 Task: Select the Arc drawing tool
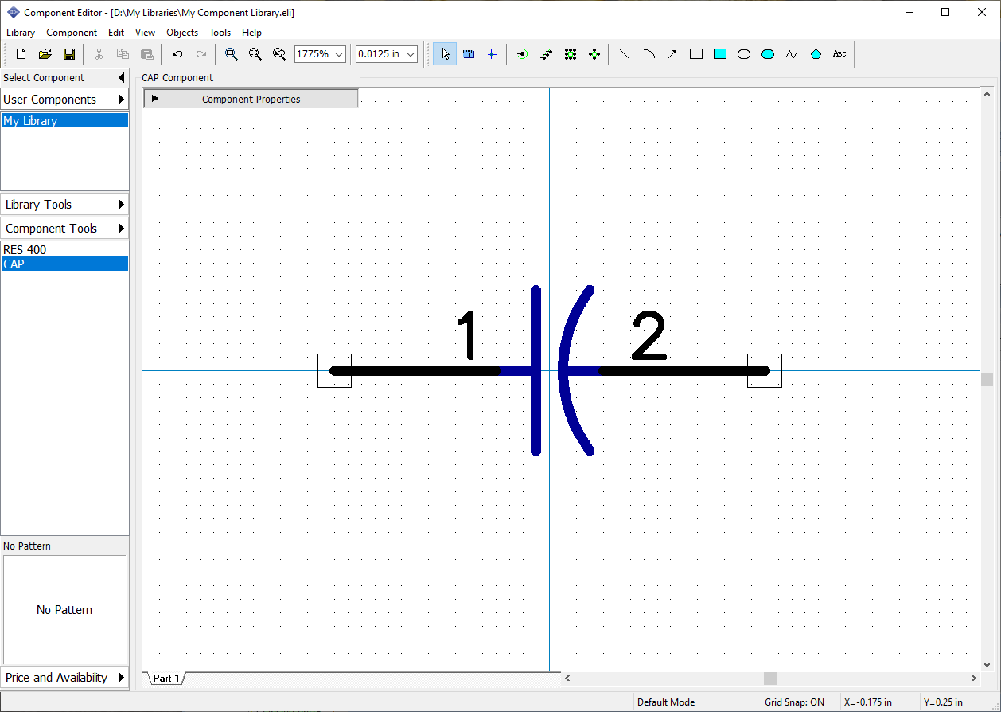click(649, 54)
